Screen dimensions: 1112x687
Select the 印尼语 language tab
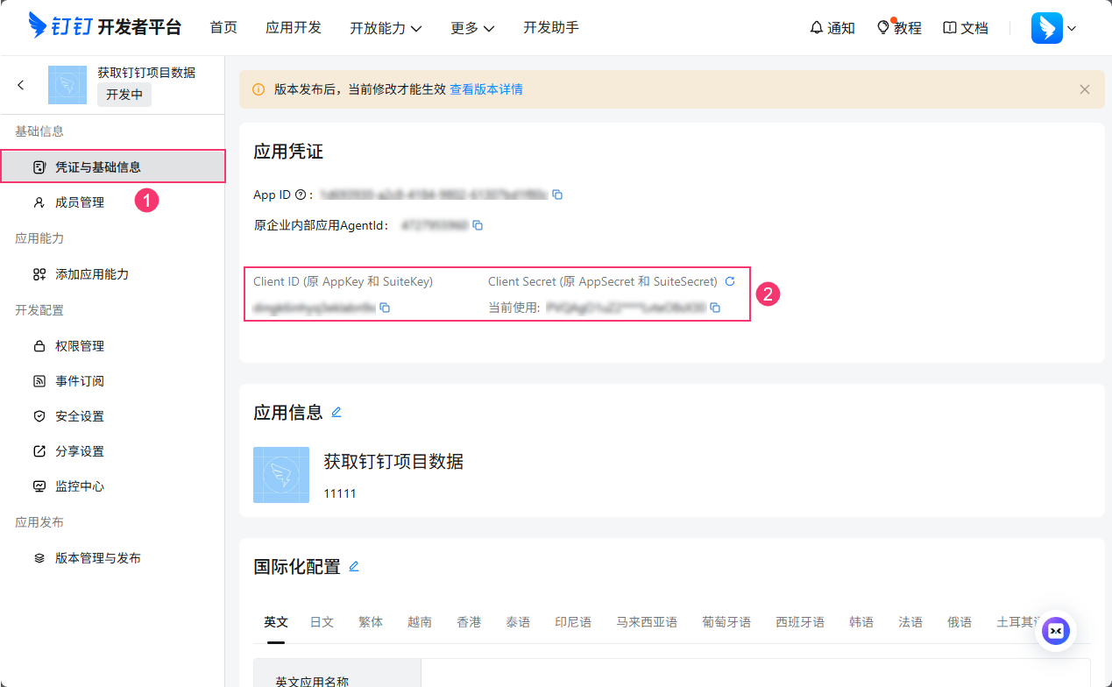tap(573, 622)
